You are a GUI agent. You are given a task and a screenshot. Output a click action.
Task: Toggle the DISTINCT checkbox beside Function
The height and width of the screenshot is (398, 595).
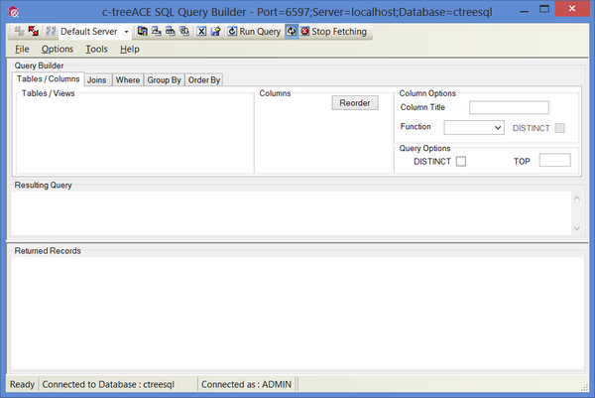pos(560,128)
